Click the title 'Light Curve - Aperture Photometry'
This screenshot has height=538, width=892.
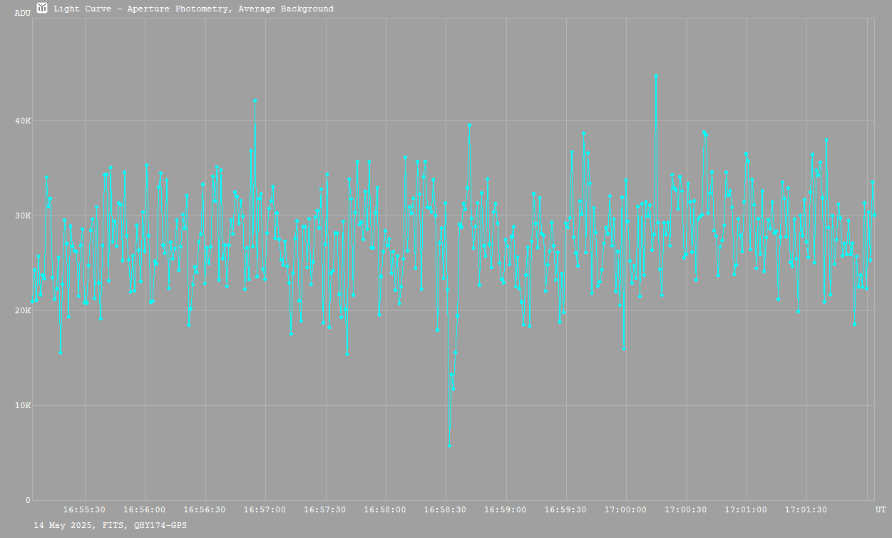click(193, 9)
